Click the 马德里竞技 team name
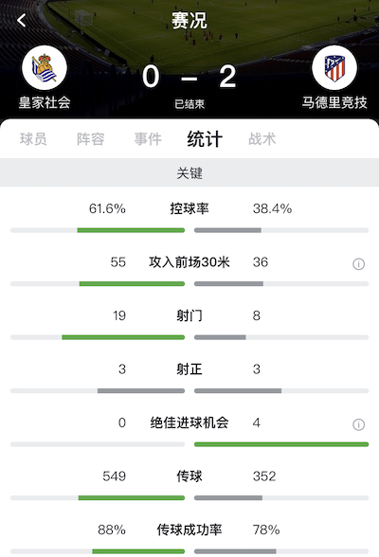The width and height of the screenshot is (379, 557). point(334,102)
